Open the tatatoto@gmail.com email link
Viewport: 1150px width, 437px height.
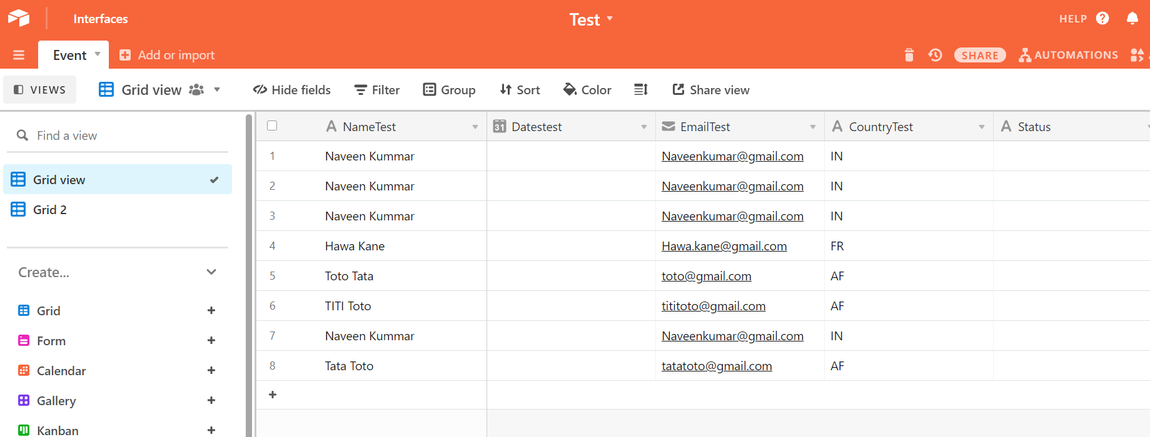[717, 366]
